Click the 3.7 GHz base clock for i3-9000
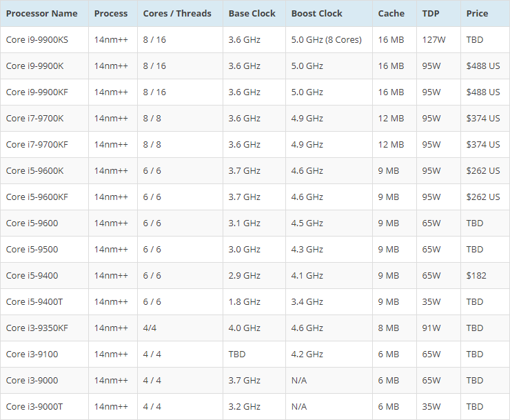Image resolution: width=510 pixels, height=420 pixels. 244,380
